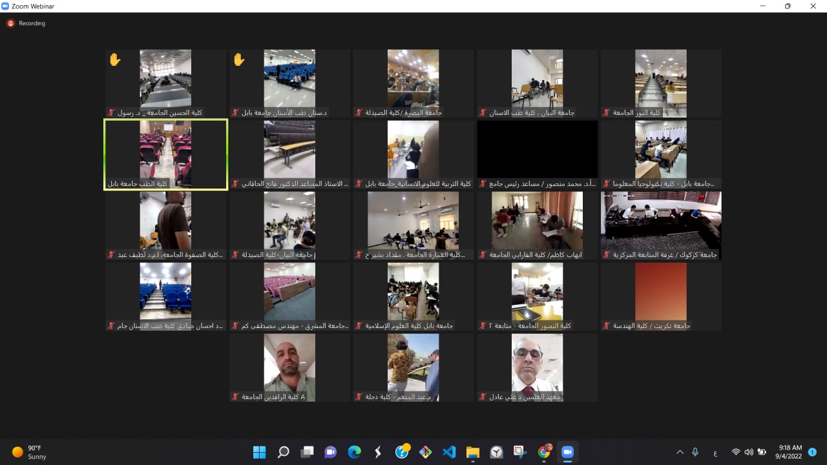Click muted mic icon of ايهاب كاظم tile

pos(482,254)
